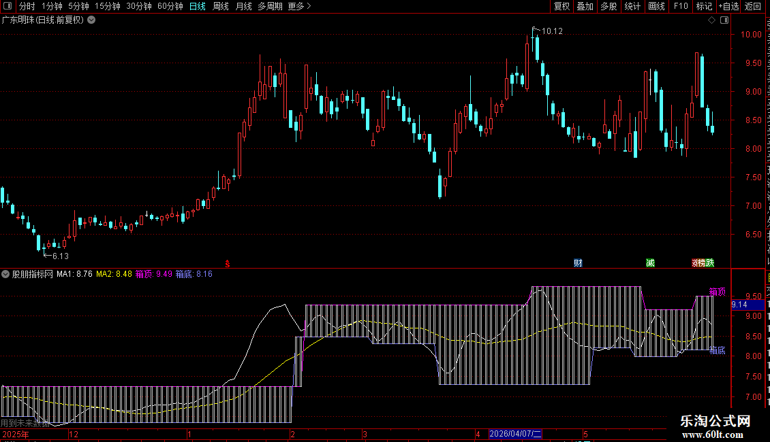
Task: Switch to 月线 monthly chart
Action: click(243, 6)
